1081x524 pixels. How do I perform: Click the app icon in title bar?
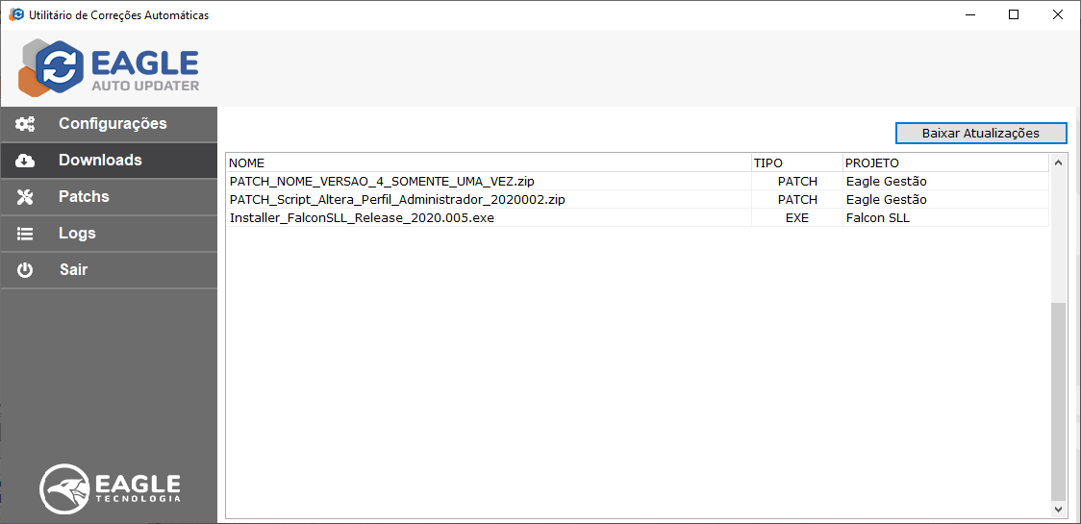(15, 14)
